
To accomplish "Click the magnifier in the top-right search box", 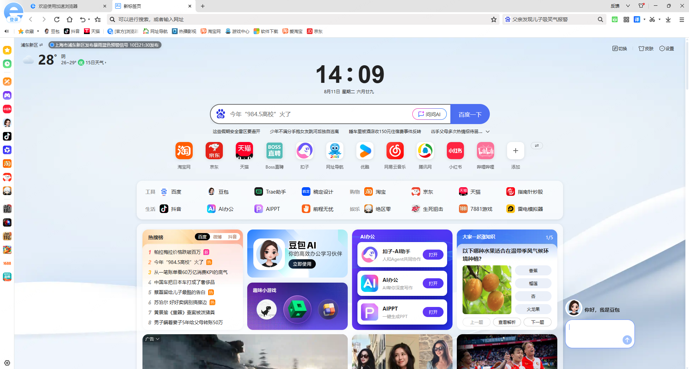I will 600,19.
